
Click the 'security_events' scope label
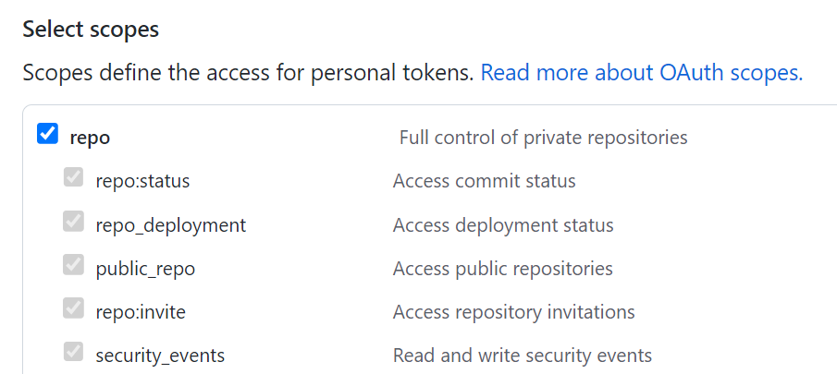click(160, 356)
